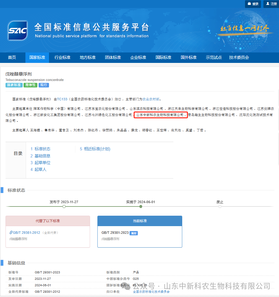This screenshot has height=297, width=279.
Task: Open the 技术委员会 menu item
Action: (x=239, y=57)
